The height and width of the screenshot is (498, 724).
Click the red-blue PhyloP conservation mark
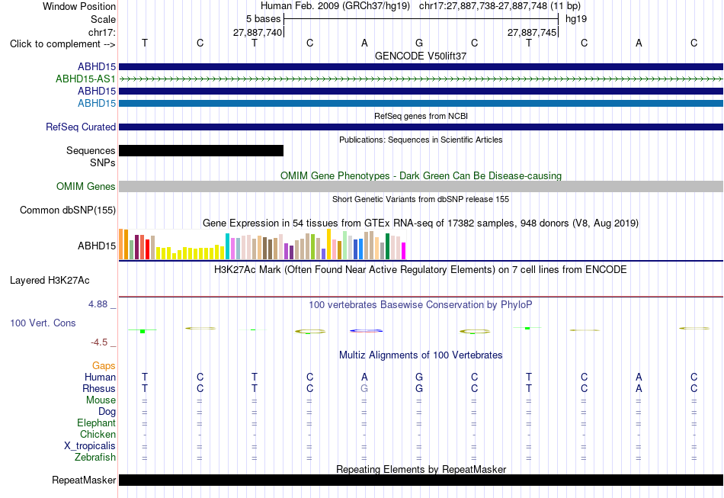pyautogui.click(x=366, y=331)
